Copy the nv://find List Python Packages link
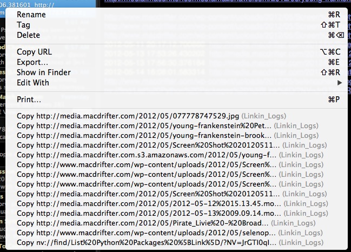Viewport: 351px width, 252px height. (176, 243)
